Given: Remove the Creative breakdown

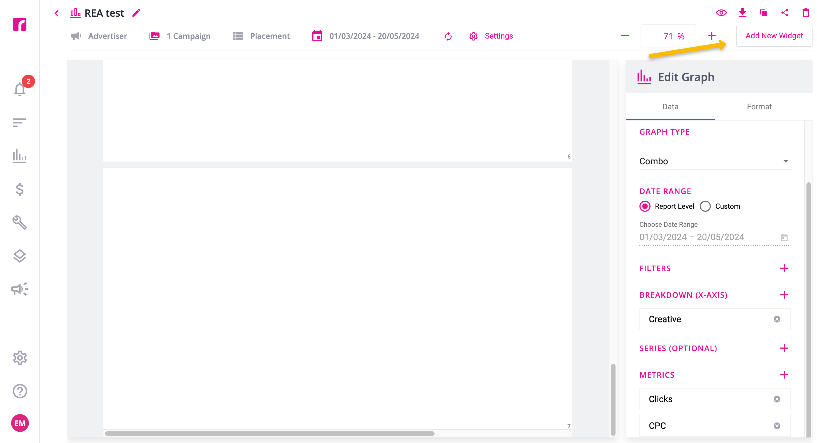Looking at the screenshot, I should coord(777,319).
